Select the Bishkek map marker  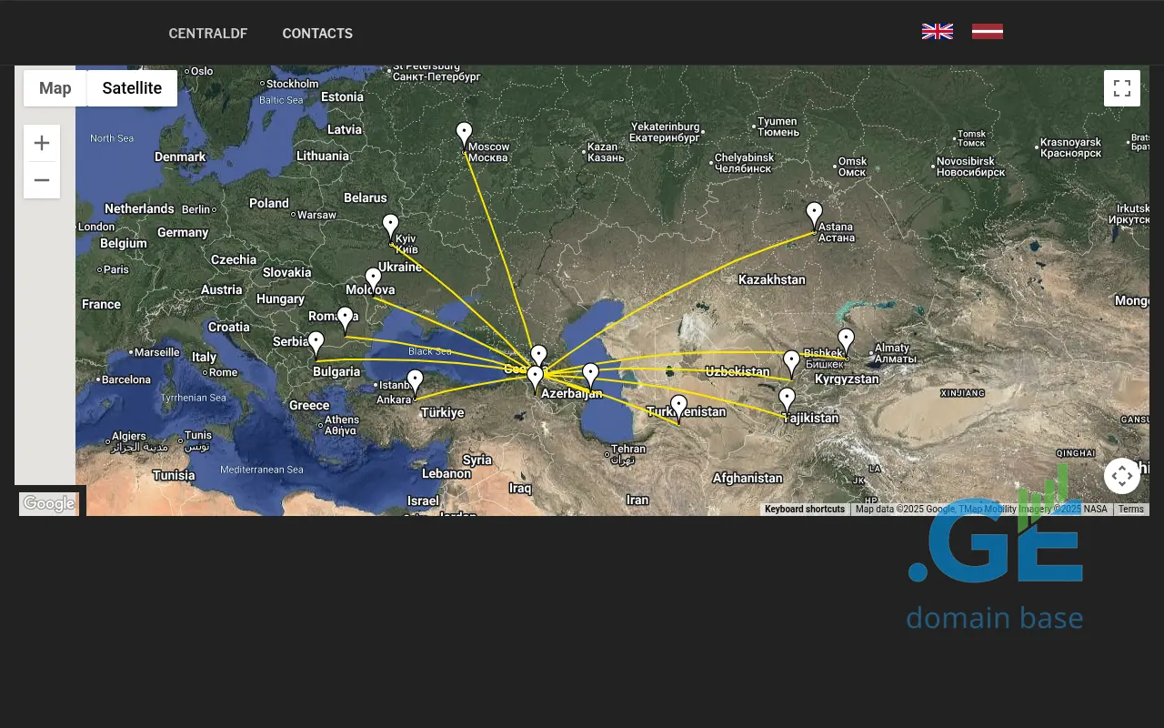point(846,340)
